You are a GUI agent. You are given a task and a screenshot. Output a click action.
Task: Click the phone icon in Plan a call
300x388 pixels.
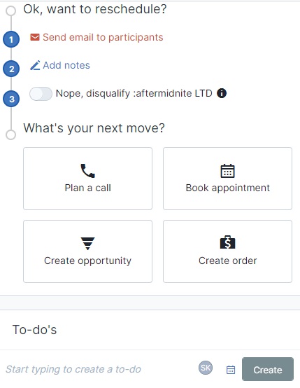click(87, 171)
